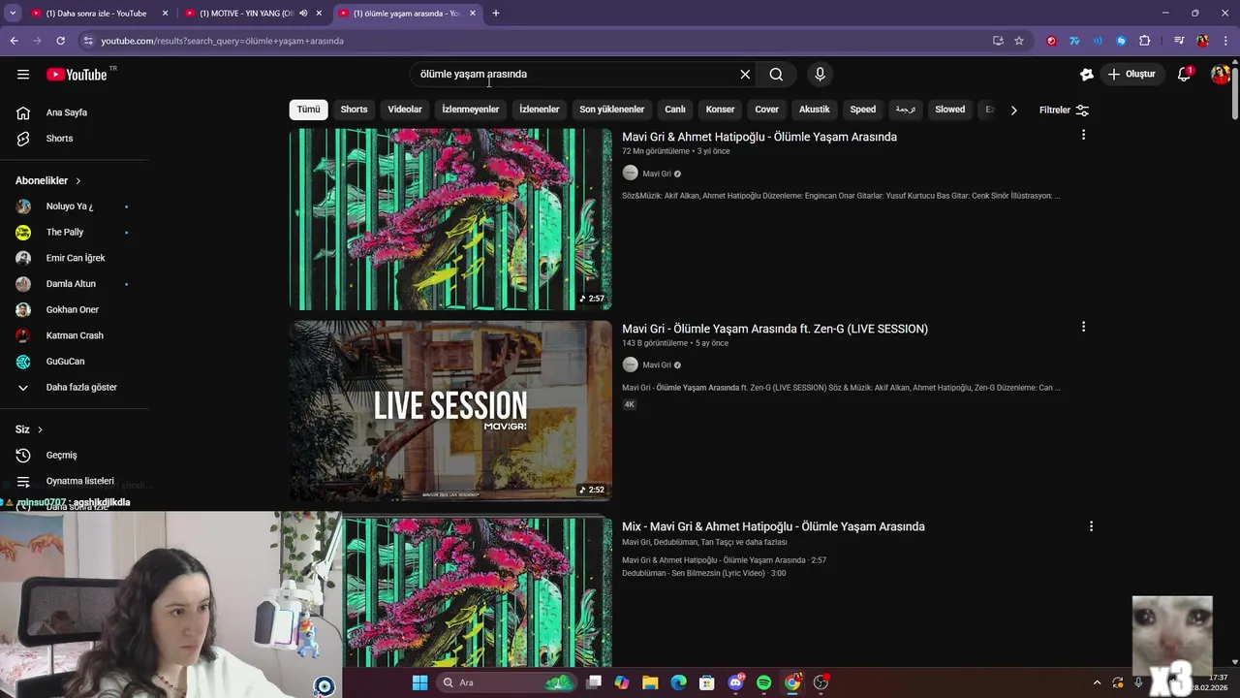Click the Oluştur create button
This screenshot has height=698, width=1240.
point(1131,74)
